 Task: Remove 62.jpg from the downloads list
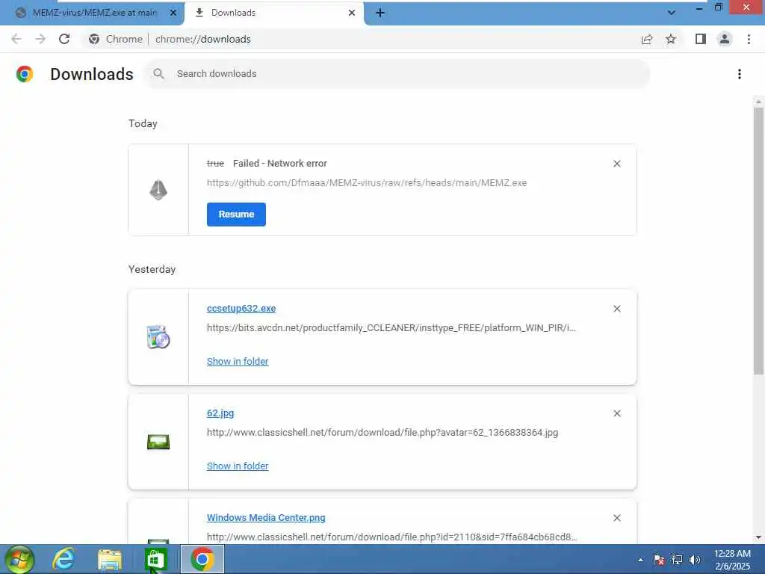tap(617, 413)
